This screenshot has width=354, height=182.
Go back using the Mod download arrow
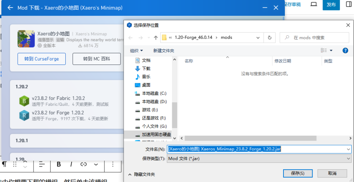10,8
